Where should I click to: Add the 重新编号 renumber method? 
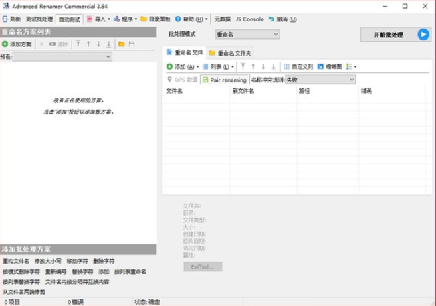(56, 271)
